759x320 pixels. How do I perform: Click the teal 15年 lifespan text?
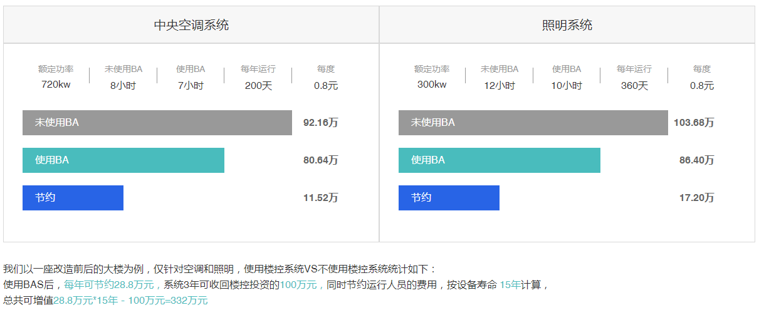pyautogui.click(x=510, y=284)
